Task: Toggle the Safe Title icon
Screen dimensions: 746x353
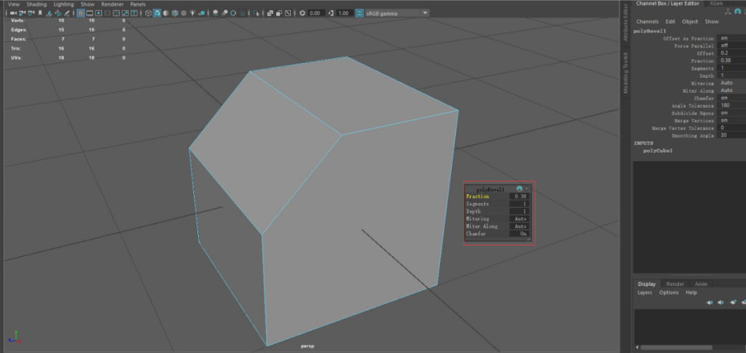Action: click(134, 13)
